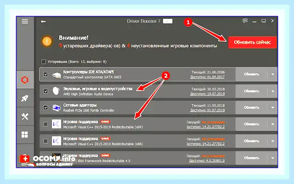Click AMD High Definition Audio Device text
The image size is (294, 184).
click(x=88, y=94)
